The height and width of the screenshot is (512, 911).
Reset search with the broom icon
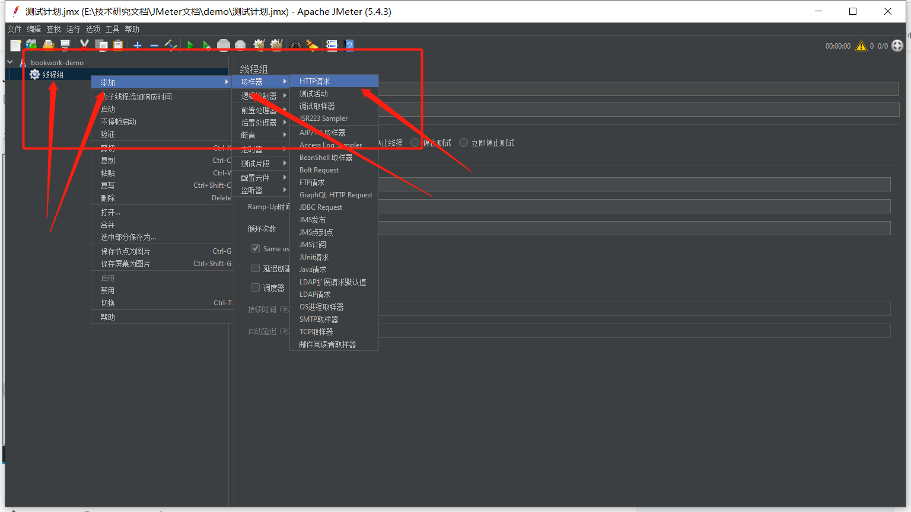click(x=312, y=46)
